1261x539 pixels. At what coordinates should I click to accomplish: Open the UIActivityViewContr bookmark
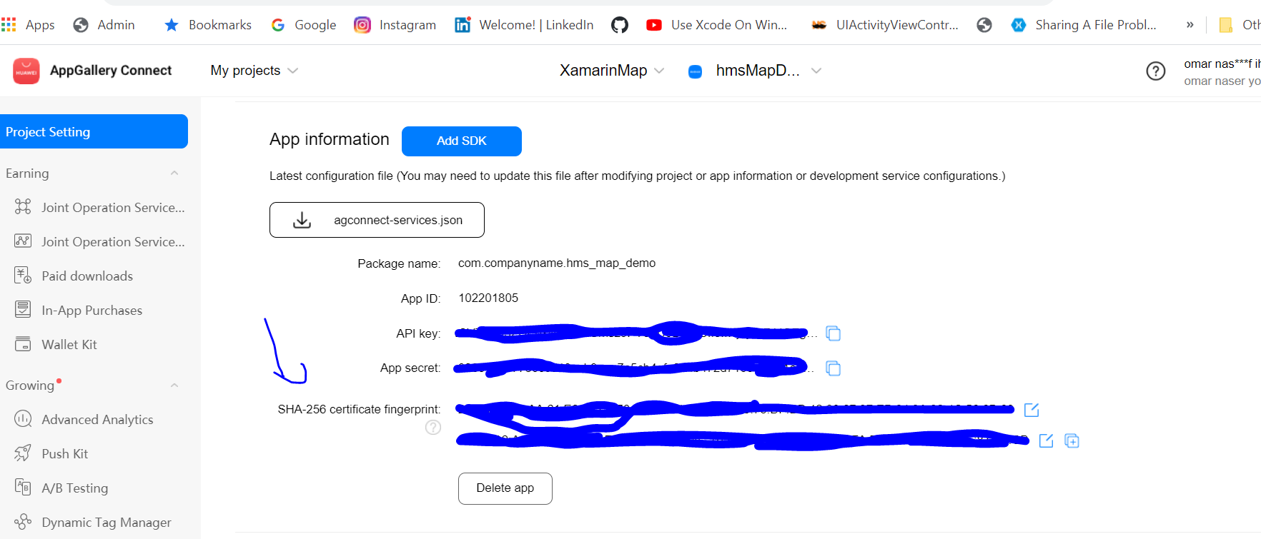click(885, 25)
